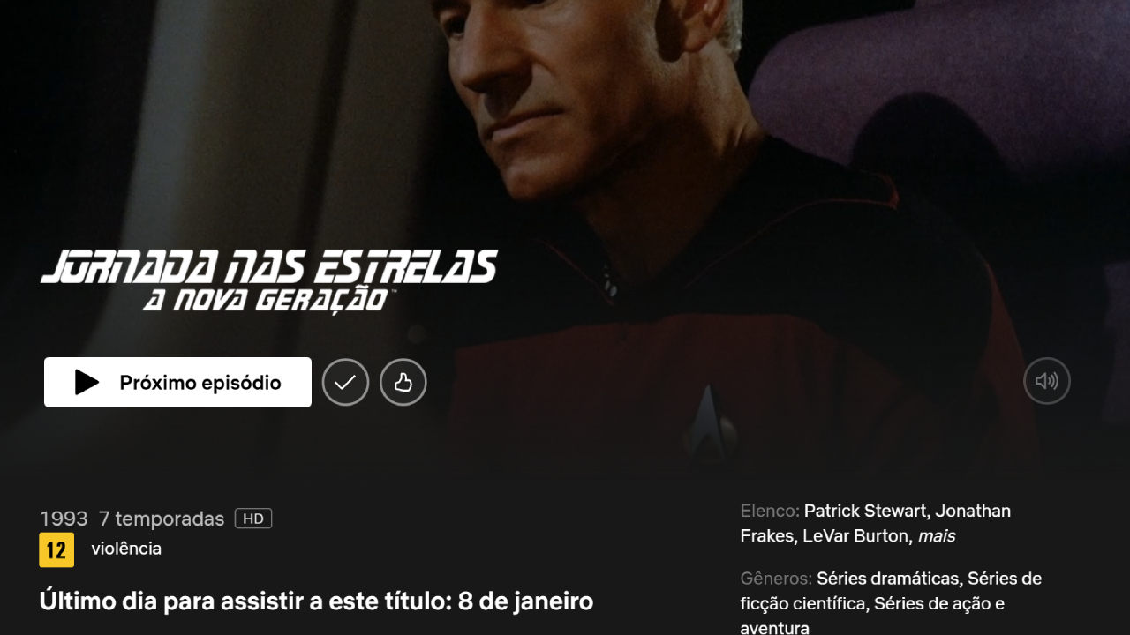Select Séries de ação e aventura genre

click(872, 616)
